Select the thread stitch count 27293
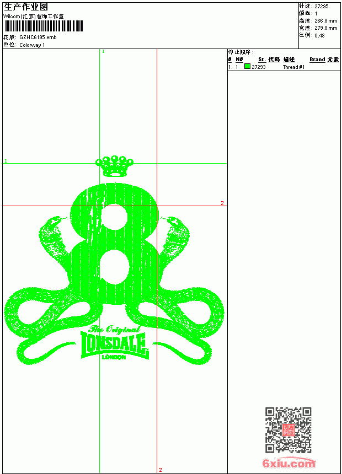The height and width of the screenshot is (474, 342). pos(259,67)
